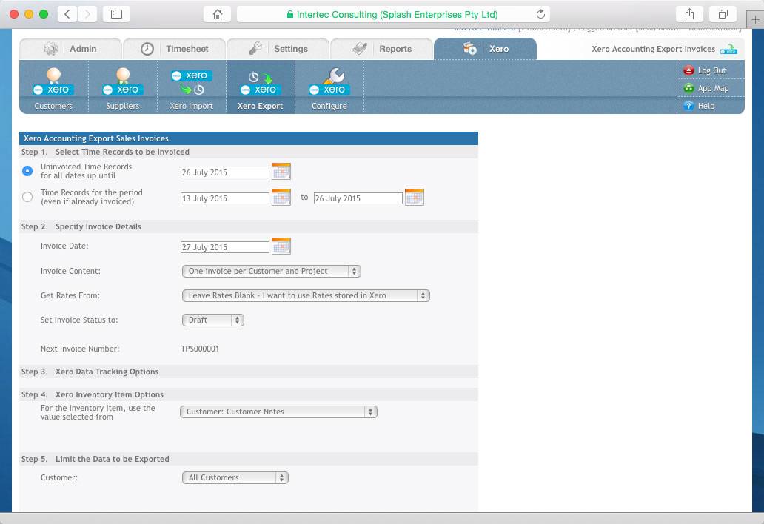Click the blue Help question mark icon
The height and width of the screenshot is (524, 764).
688,106
